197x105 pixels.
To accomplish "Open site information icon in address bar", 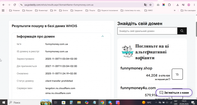I will pyautogui.click(x=21, y=5).
